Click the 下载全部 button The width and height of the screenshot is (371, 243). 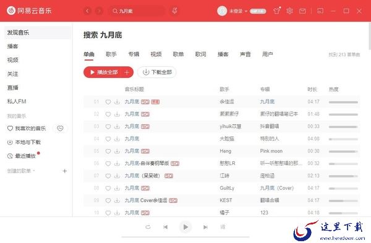(156, 72)
